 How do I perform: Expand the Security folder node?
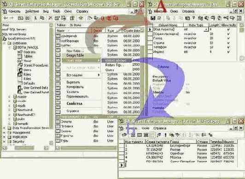[x=5, y=142]
